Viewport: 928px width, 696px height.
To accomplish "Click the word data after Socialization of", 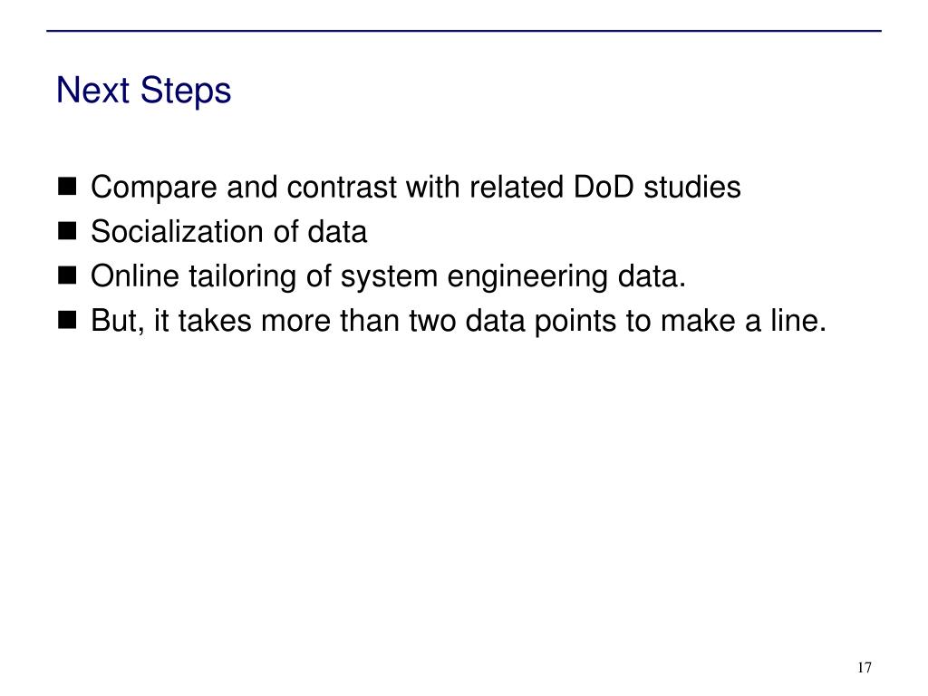I will click(x=337, y=231).
